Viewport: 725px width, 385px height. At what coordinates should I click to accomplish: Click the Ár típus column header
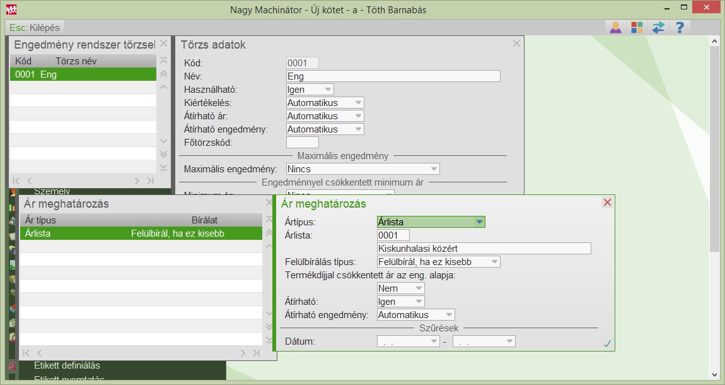click(40, 220)
